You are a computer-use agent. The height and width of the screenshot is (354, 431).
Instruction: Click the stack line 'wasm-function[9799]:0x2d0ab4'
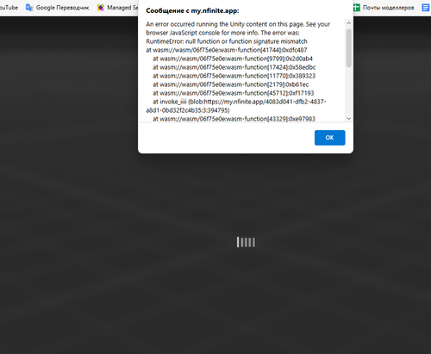pyautogui.click(x=233, y=59)
